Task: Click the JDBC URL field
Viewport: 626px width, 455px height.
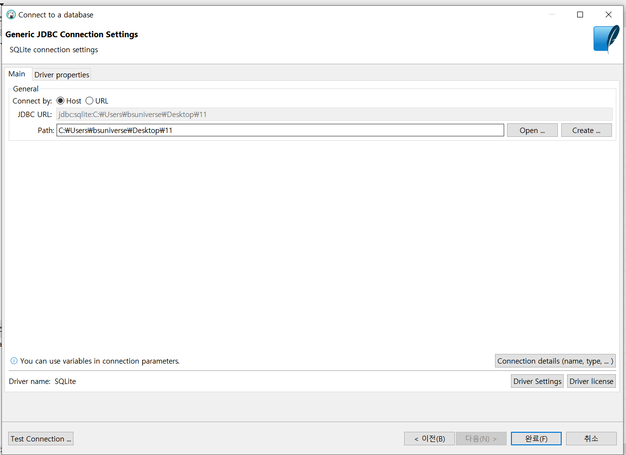Action: tap(335, 114)
